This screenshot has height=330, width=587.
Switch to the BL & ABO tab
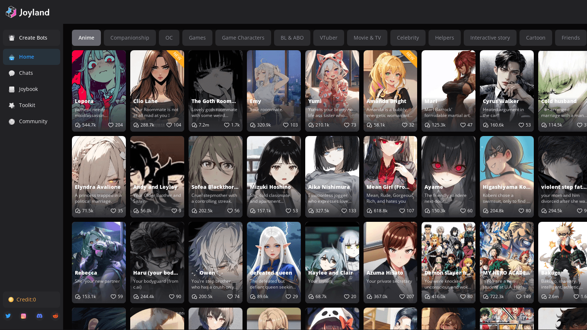coord(292,38)
